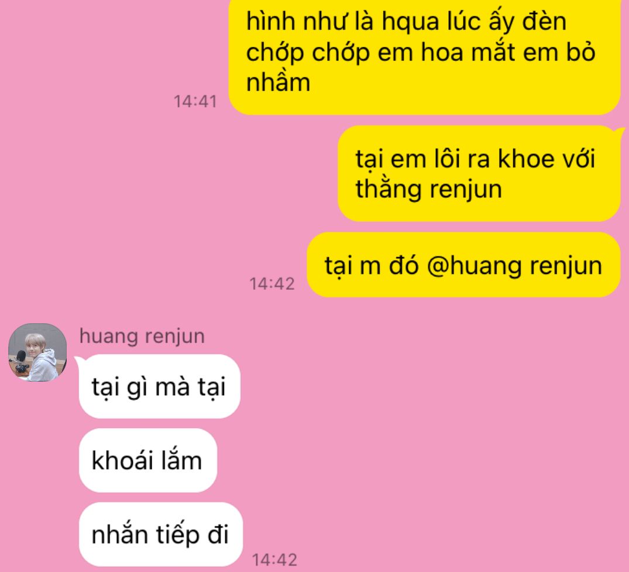
Task: Tap the sender name huang renjun
Action: pyautogui.click(x=142, y=337)
